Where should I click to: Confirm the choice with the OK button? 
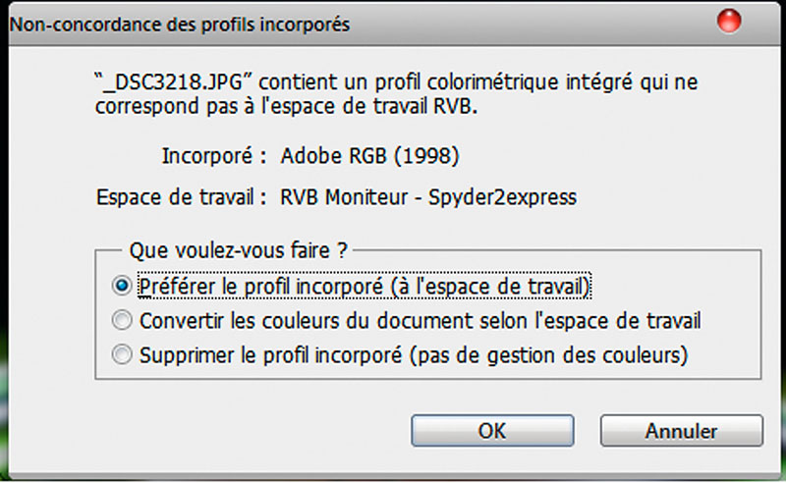[x=492, y=430]
